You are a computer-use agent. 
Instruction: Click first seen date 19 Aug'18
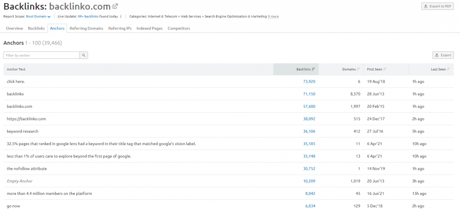[x=376, y=82]
